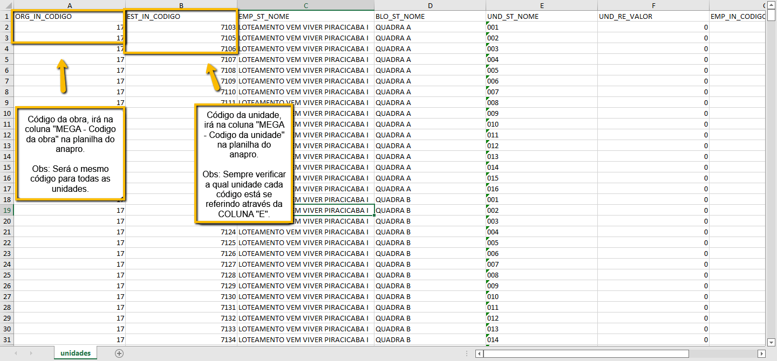Select row 19 header
Viewport: 777px width, 361px height.
click(6, 210)
